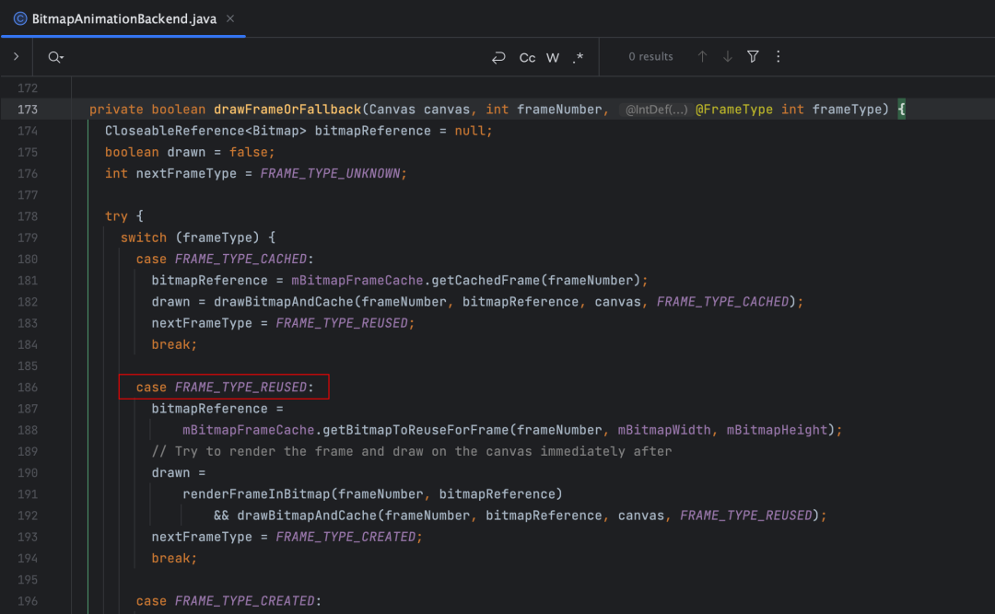Open the find bar's three-dot more menu

point(778,56)
